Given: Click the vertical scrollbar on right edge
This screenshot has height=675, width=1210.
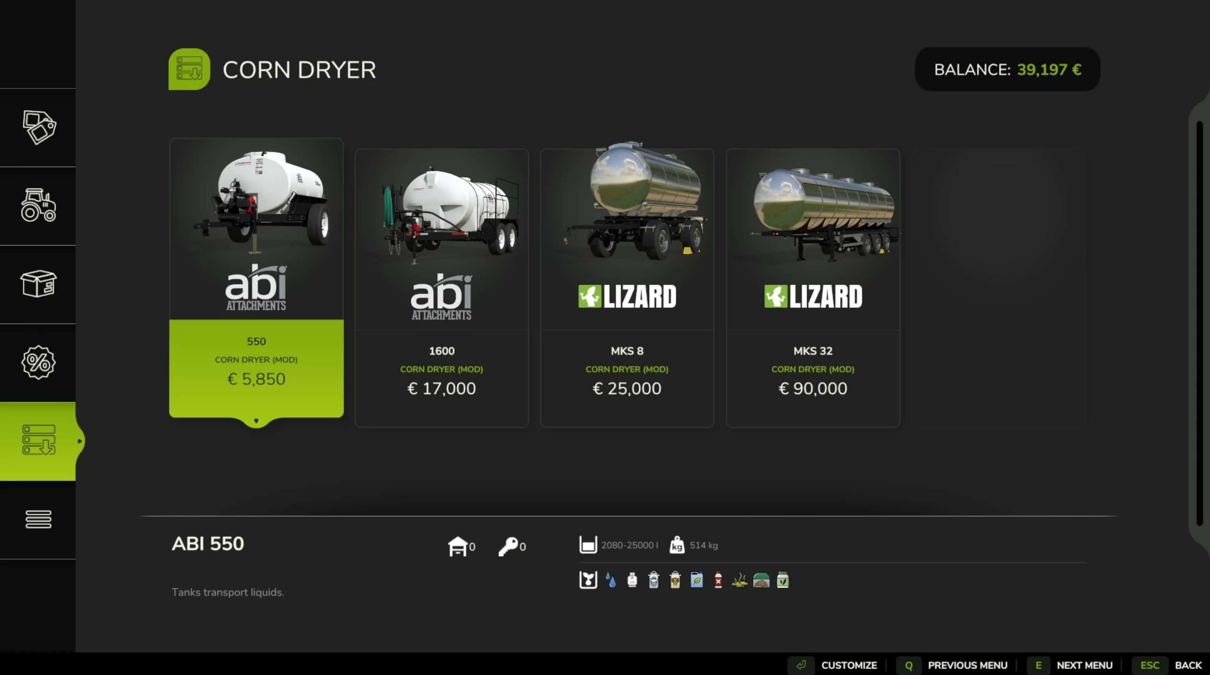Looking at the screenshot, I should pos(1199,324).
